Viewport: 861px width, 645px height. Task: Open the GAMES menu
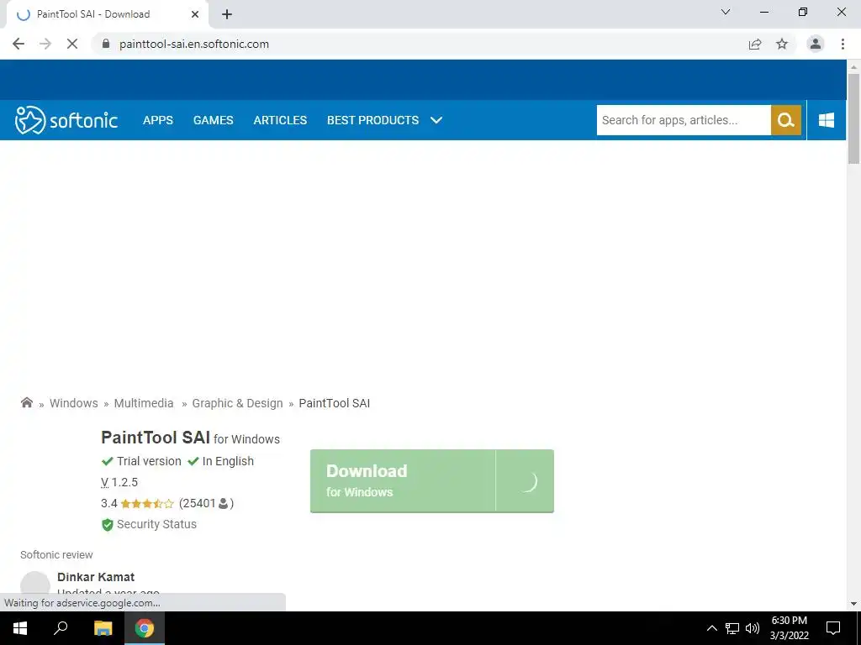213,120
